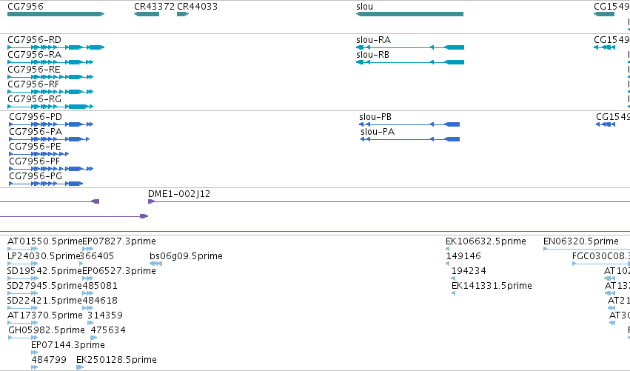Click the slou-RA transcript glyph line
630x371 pixels.
[x=410, y=47]
